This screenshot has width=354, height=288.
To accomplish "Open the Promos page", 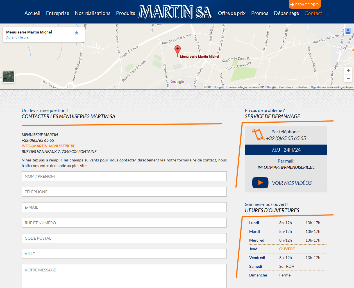I will 260,13.
